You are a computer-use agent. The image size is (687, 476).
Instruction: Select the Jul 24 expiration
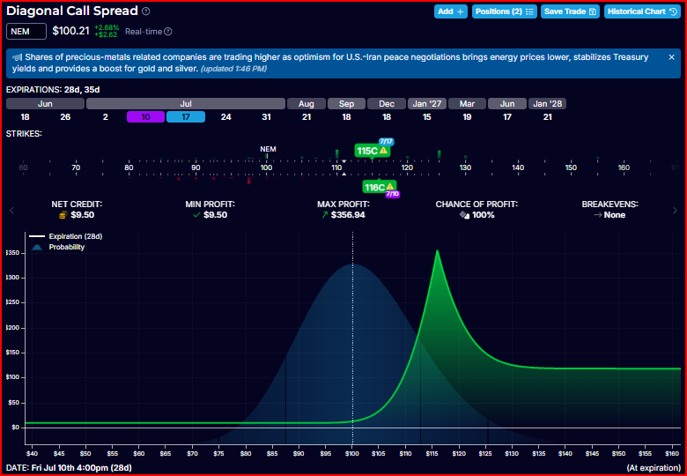226,117
